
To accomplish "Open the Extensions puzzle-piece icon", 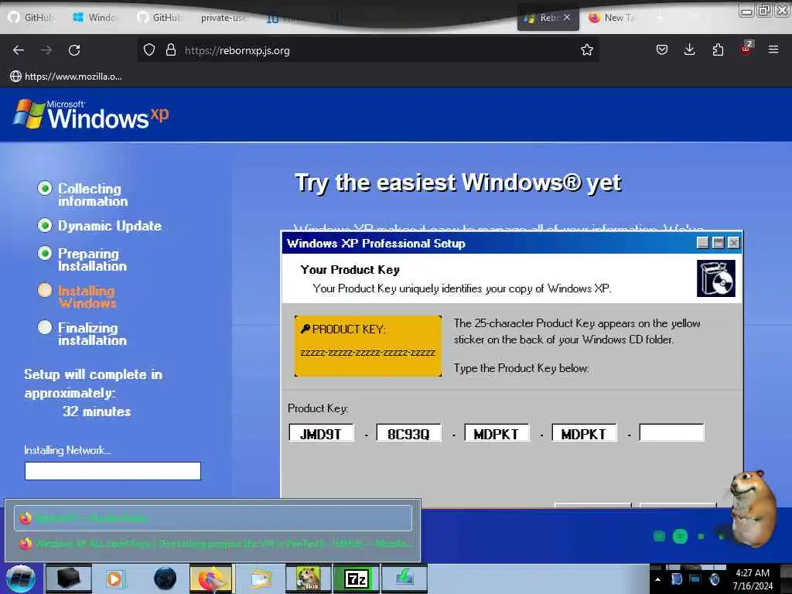I will (718, 49).
